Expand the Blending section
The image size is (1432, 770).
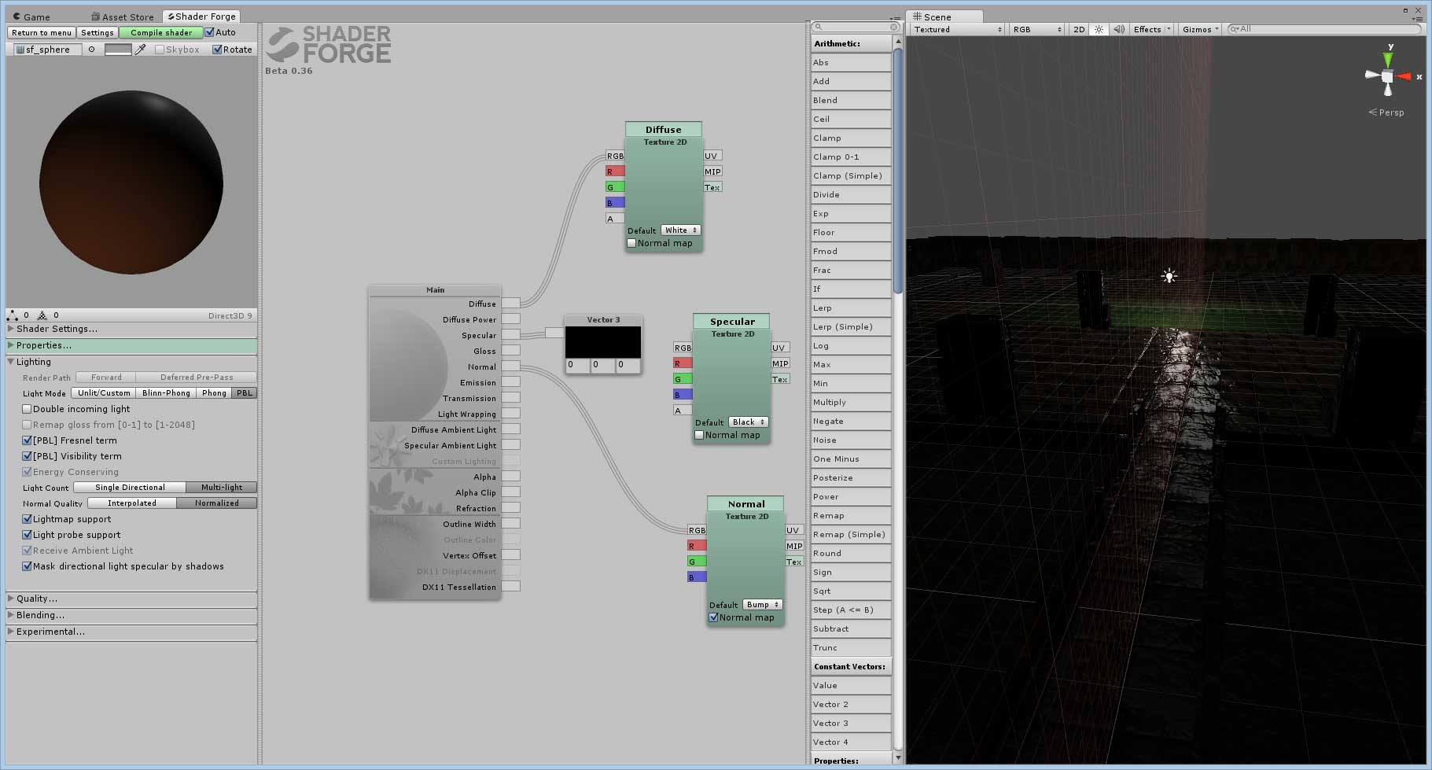click(131, 616)
